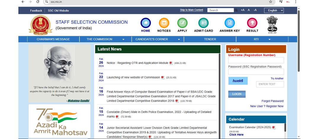The height and width of the screenshot is (139, 317).
Task: Open the English language dropdown
Action: point(274,10)
